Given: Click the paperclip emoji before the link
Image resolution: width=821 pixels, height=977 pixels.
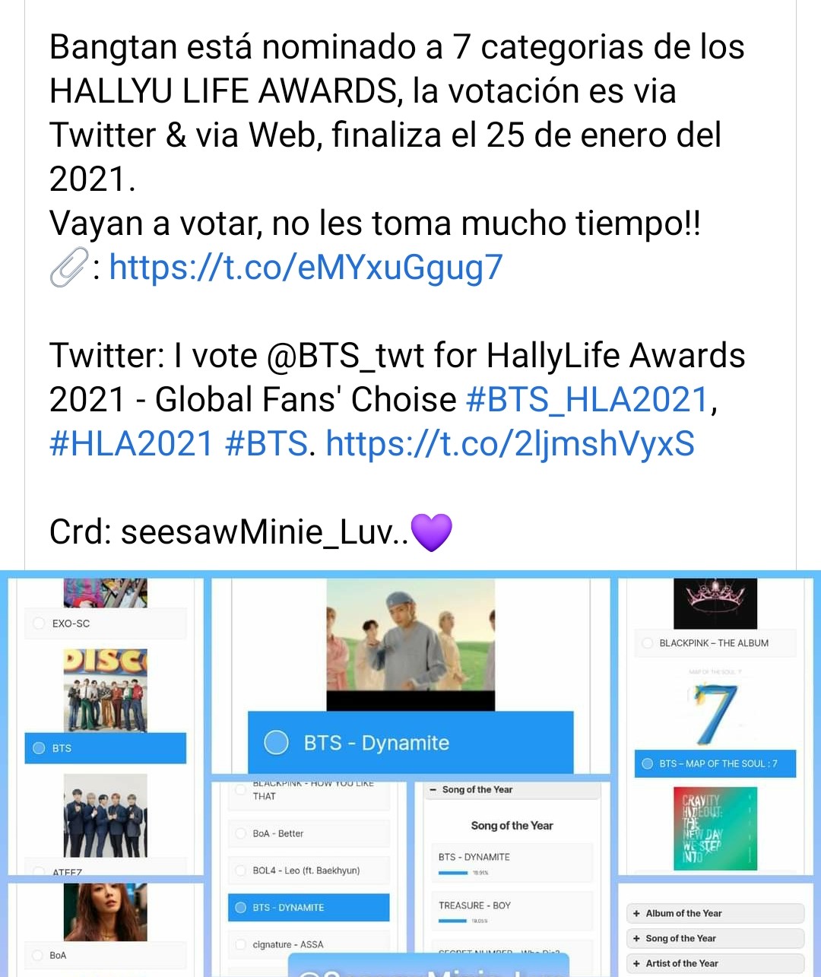Looking at the screenshot, I should 68,268.
